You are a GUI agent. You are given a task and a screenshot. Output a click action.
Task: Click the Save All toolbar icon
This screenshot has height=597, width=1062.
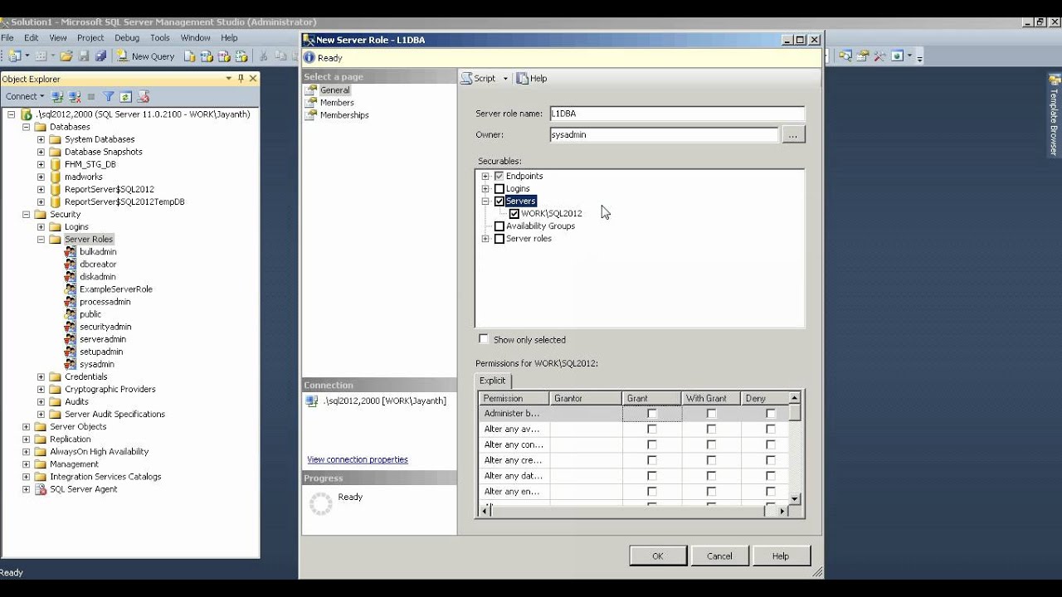100,56
